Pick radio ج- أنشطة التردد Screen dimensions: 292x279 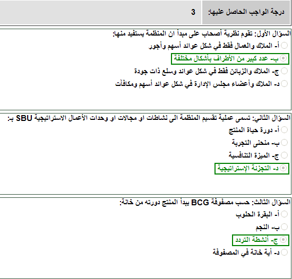pyautogui.click(x=284, y=240)
